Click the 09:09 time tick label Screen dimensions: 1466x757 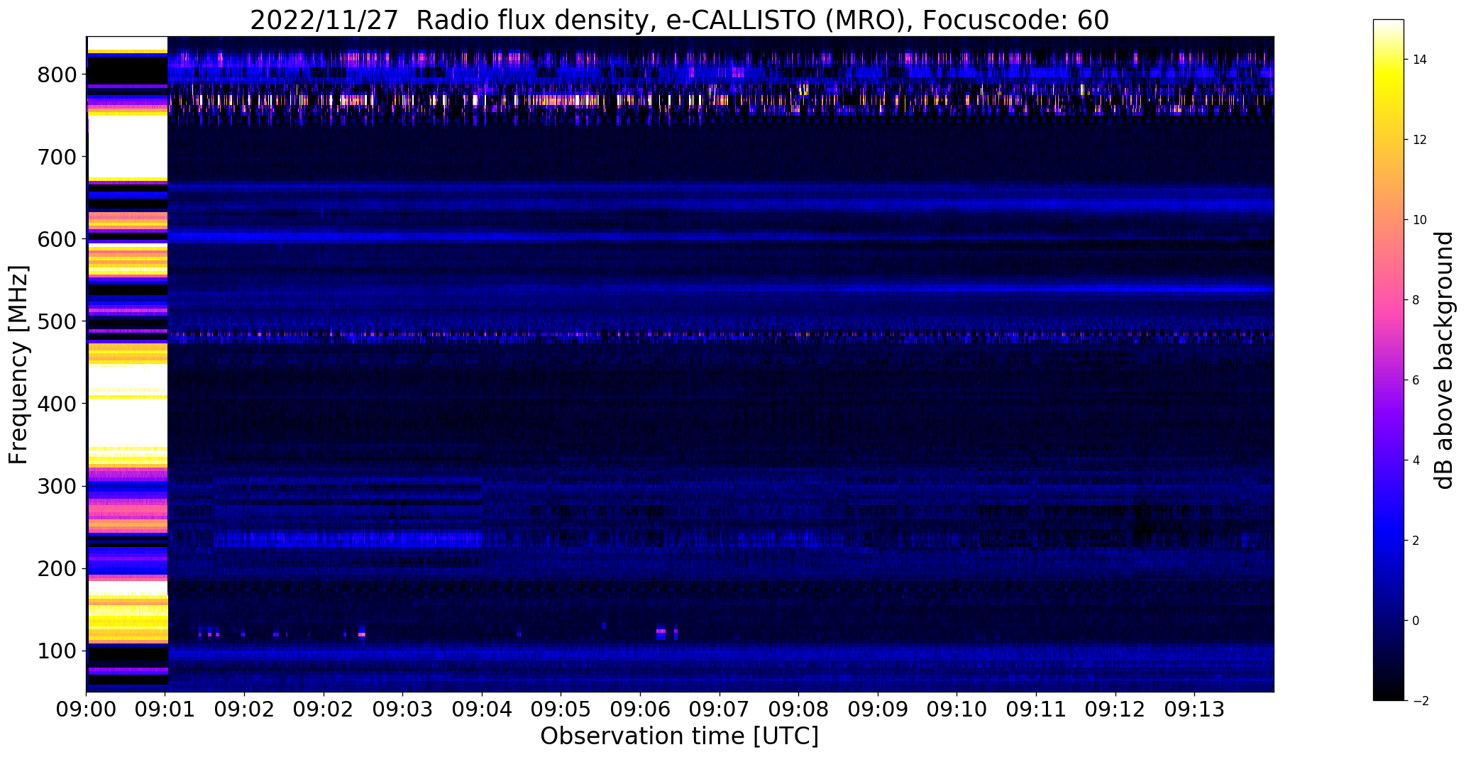[878, 709]
